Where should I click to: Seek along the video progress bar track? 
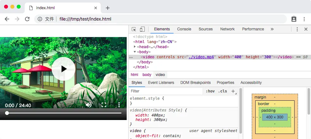pyautogui.click(x=64, y=113)
